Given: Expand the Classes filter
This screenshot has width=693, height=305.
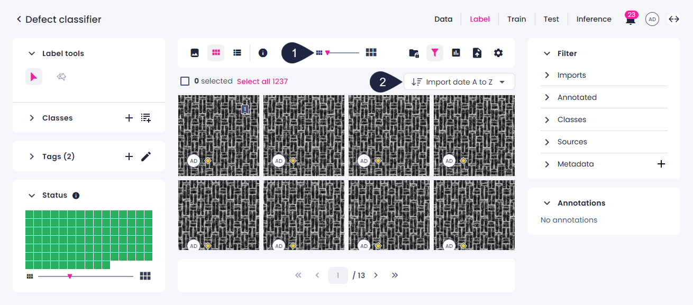Looking at the screenshot, I should [x=547, y=119].
